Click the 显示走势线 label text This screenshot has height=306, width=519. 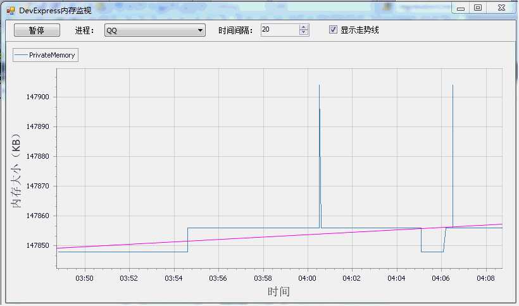coord(360,30)
